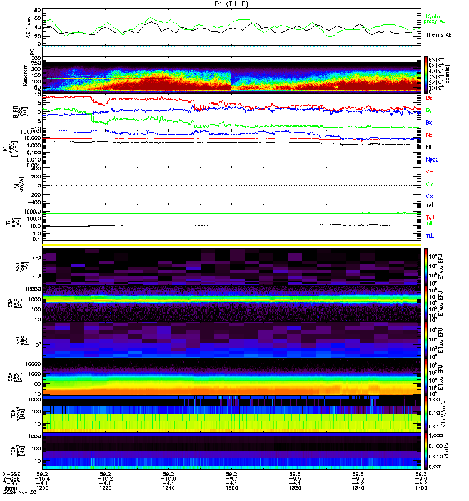Click the red Bz legend label
Image resolution: width=469 pixels, height=501 pixels.
[x=429, y=98]
